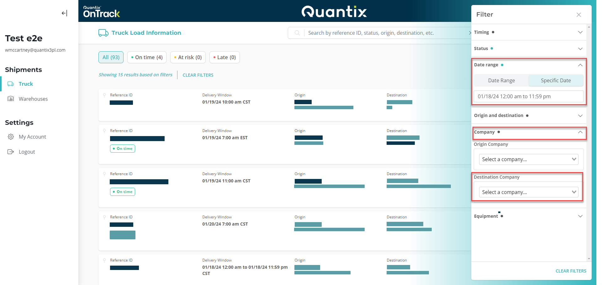Switch to Date Range mode
Screen dimensions: 602x285
501,80
